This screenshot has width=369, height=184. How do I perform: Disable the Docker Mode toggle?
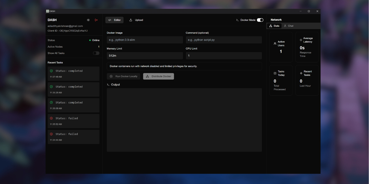pyautogui.click(x=260, y=20)
